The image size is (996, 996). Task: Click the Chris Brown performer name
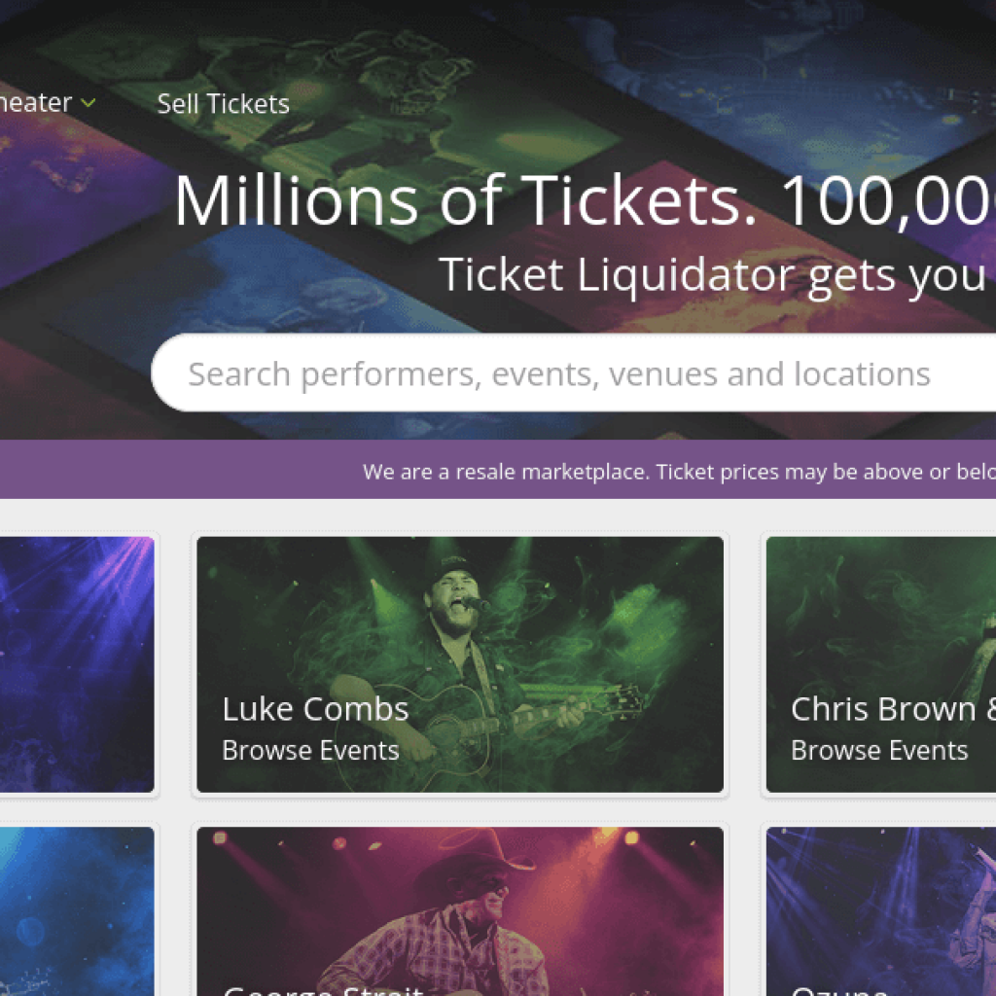[890, 709]
